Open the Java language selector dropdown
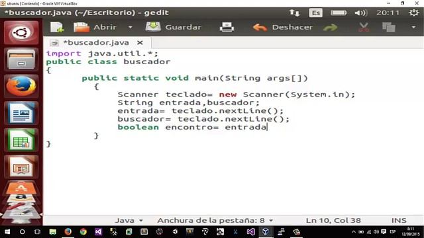The image size is (424, 238). (x=129, y=220)
